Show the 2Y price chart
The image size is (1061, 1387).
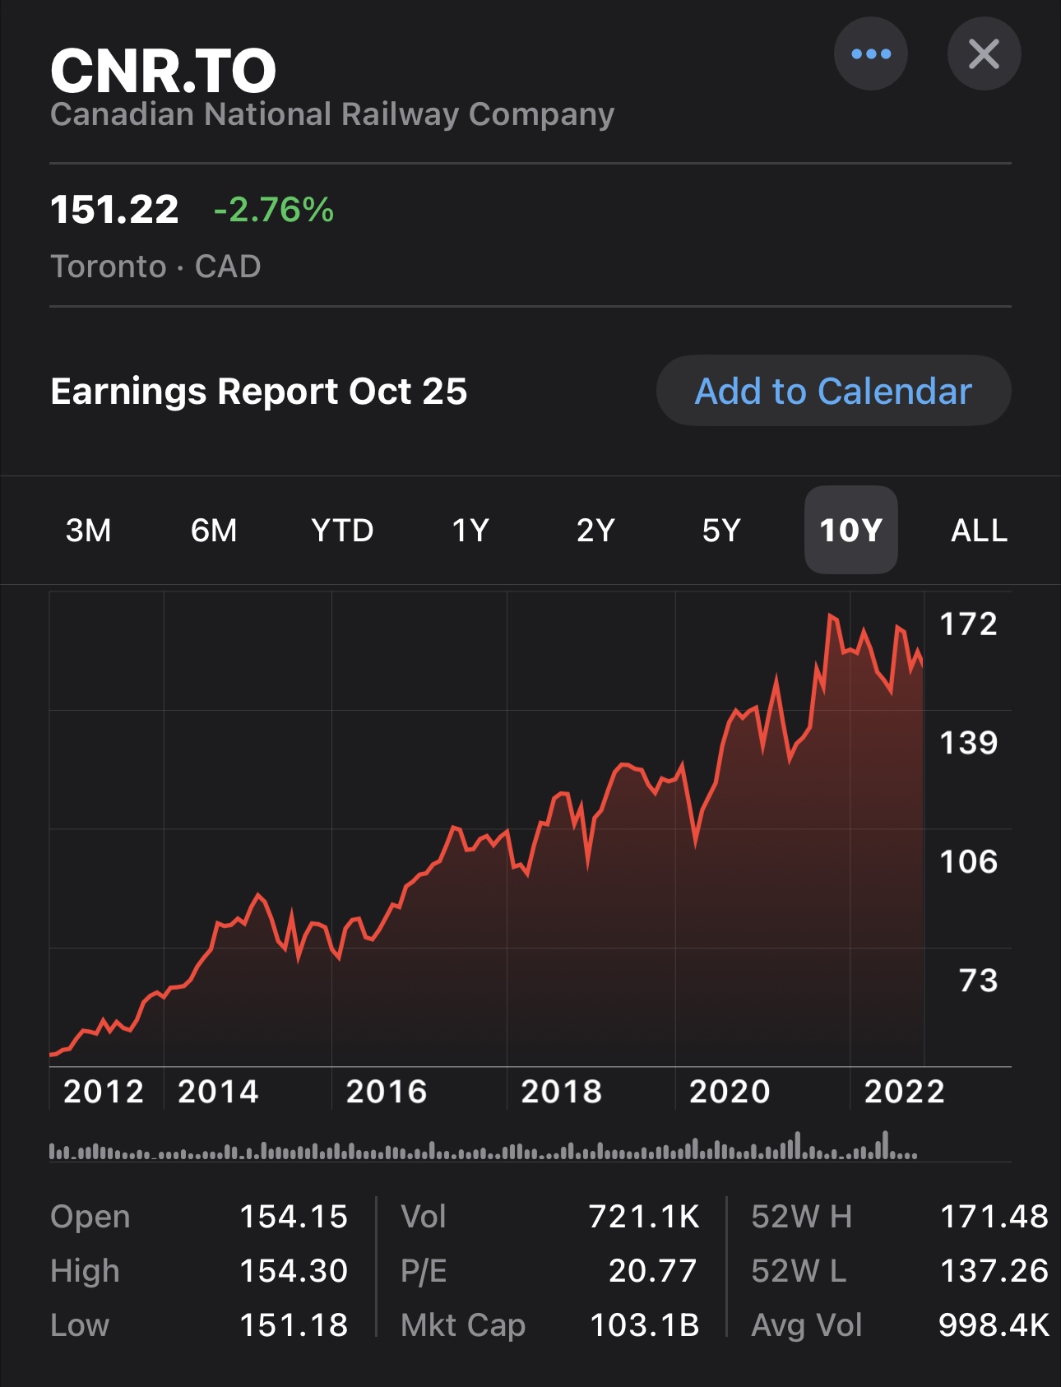coord(595,531)
